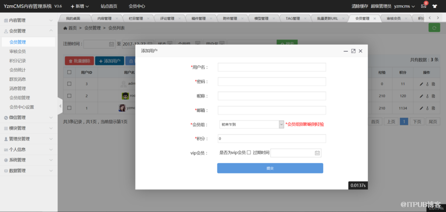Image resolution: width=446 pixels, height=212 pixels.
Task: Click key icon in the row with 积分 120
Action: [427, 96]
